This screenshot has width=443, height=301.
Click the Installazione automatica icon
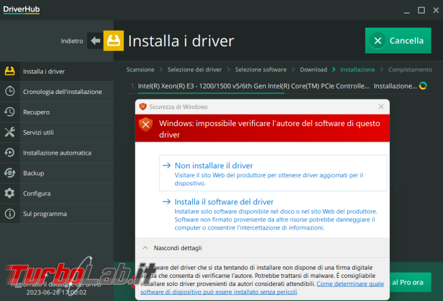(10, 153)
